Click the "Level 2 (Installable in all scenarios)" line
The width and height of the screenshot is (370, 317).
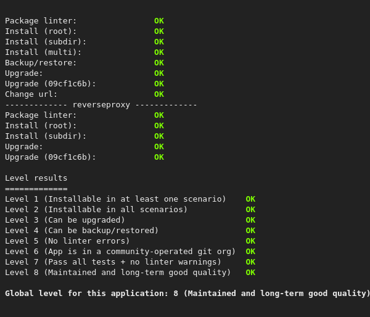click(x=96, y=210)
